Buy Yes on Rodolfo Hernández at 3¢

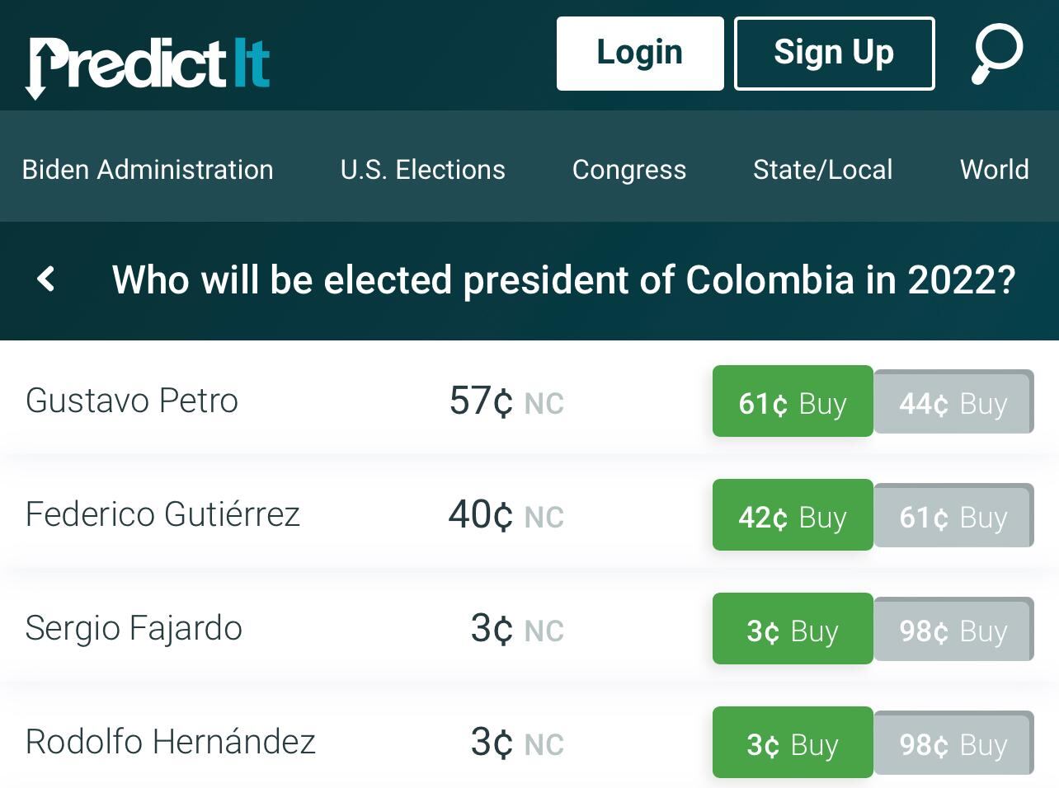pos(791,743)
